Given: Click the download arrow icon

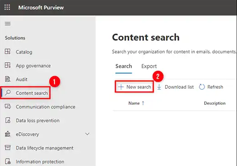Looking at the screenshot, I should click(159, 87).
